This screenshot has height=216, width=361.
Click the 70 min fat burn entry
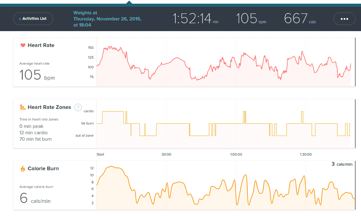[35, 139]
